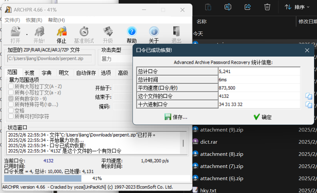Screen dimensions: 317x193
Task: Open the dropdown arrow beside Open icon
Action: pos(27,35)
